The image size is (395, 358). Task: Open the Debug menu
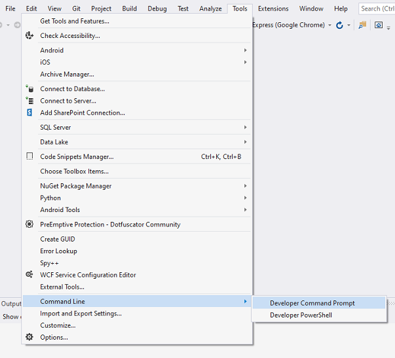point(157,9)
